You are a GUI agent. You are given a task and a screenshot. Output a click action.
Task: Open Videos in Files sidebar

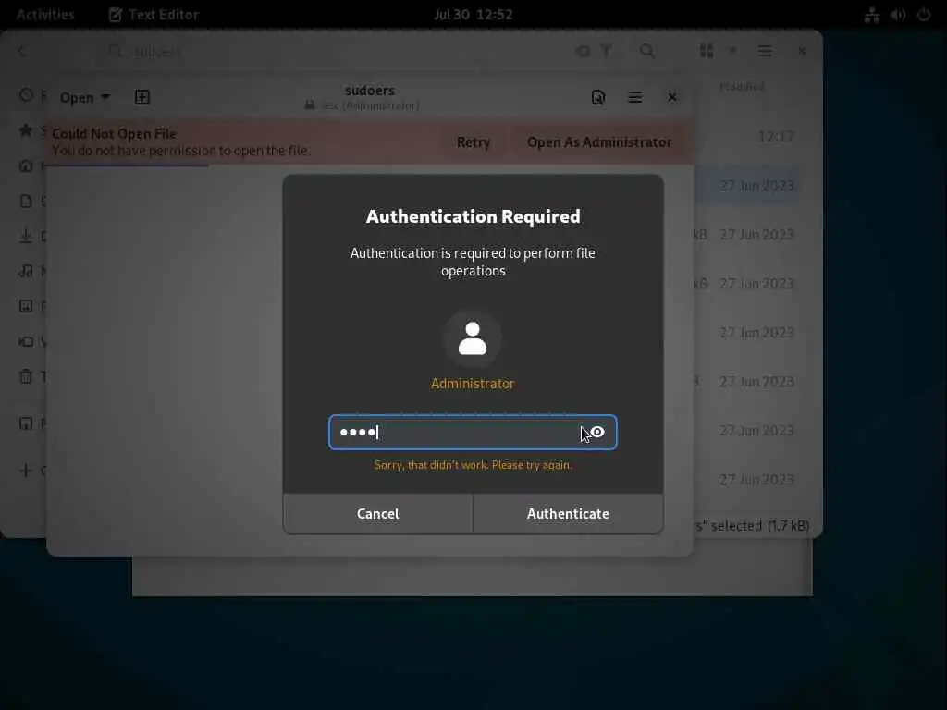[x=26, y=342]
